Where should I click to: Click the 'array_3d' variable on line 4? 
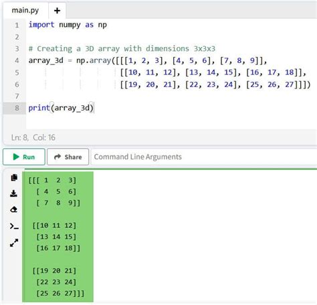pyautogui.click(x=46, y=60)
